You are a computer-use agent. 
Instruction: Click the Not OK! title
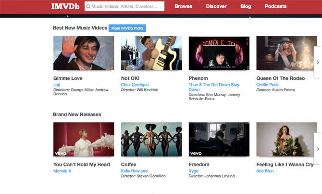coord(130,78)
